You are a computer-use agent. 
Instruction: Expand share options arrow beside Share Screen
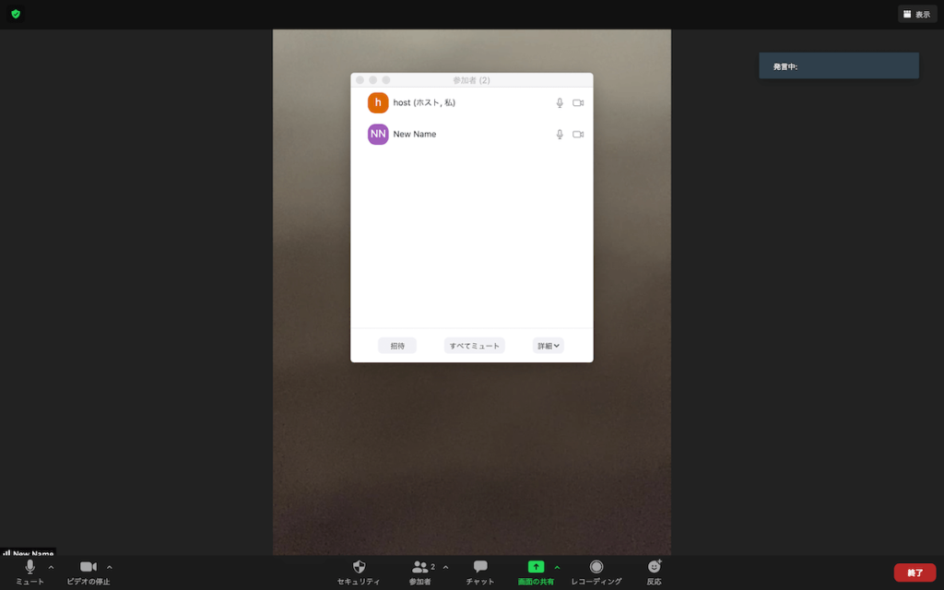point(557,567)
